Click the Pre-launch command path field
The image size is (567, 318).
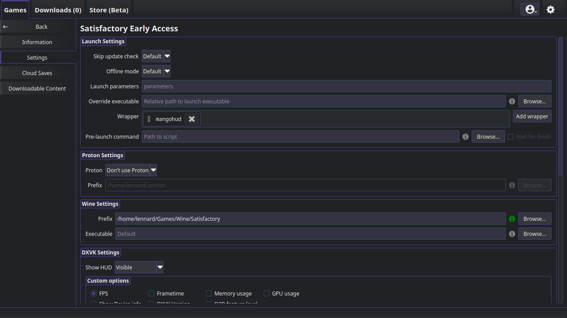point(300,136)
